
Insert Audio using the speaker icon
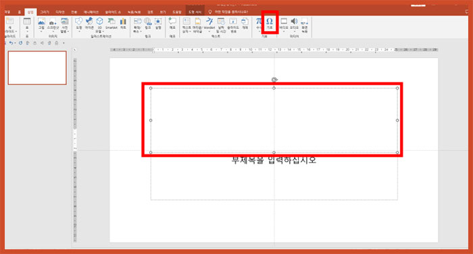[x=294, y=21]
